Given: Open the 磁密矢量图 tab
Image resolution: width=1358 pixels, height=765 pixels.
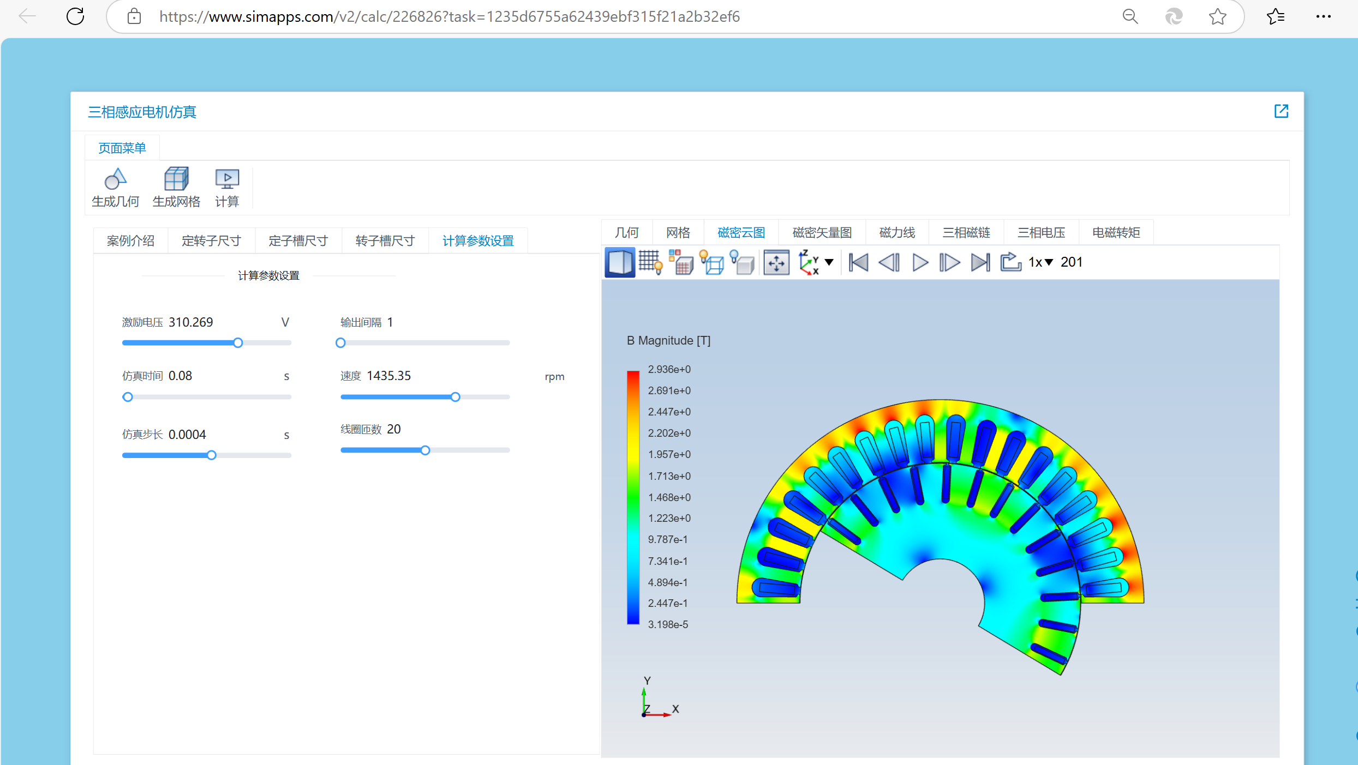Looking at the screenshot, I should [822, 233].
